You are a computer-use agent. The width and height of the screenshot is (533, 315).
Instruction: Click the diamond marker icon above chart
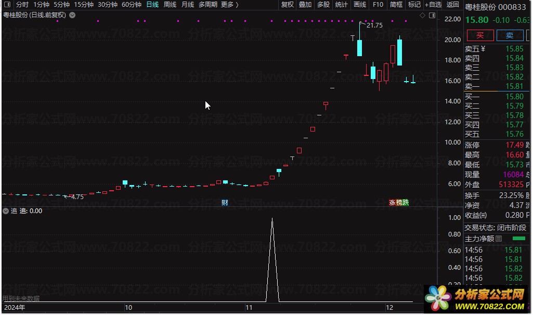click(x=422, y=15)
